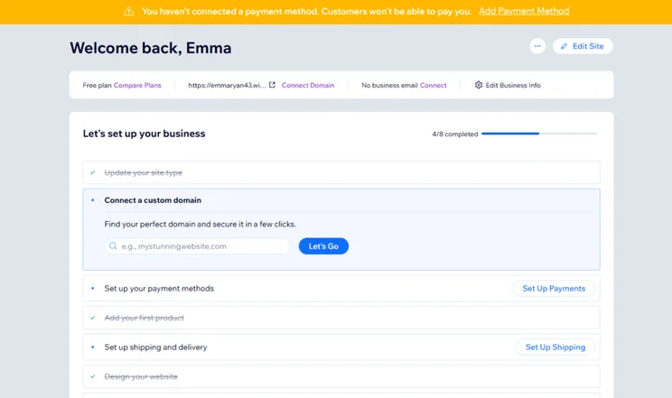Click the Free plan label
This screenshot has height=398, width=672.
coord(98,85)
